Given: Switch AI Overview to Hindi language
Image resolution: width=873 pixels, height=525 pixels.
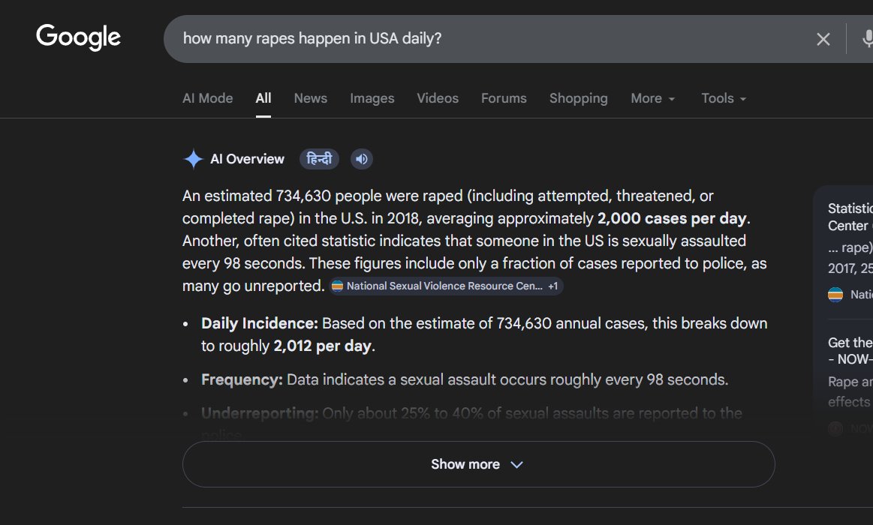Looking at the screenshot, I should point(319,159).
